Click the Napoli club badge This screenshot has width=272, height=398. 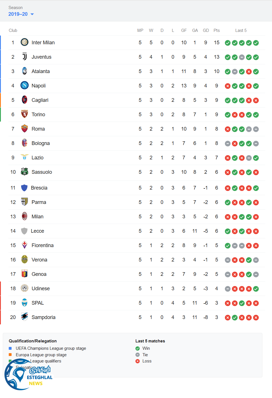(25, 85)
